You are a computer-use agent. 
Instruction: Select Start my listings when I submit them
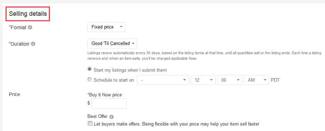(90, 70)
